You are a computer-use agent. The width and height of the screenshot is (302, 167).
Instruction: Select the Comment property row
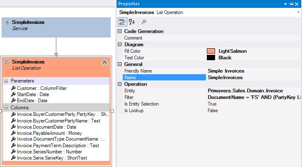(212, 38)
